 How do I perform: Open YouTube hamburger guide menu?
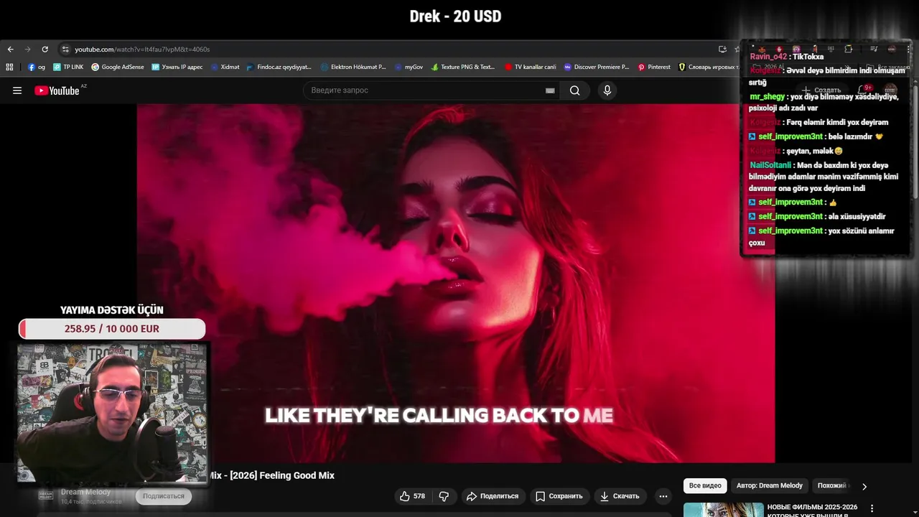point(17,90)
